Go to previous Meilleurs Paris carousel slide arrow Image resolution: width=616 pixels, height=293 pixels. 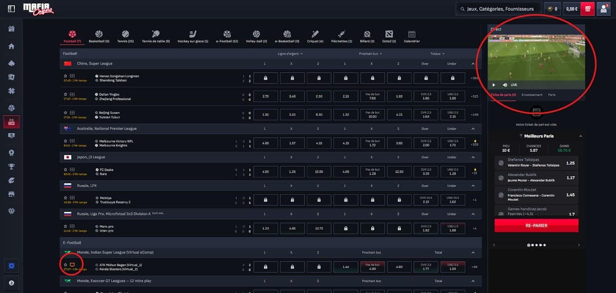pos(494,245)
